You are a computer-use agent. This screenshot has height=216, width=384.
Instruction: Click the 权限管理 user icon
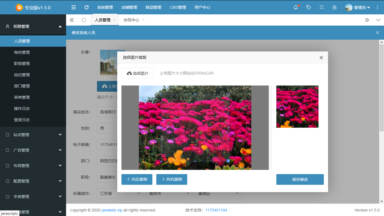click(x=8, y=26)
